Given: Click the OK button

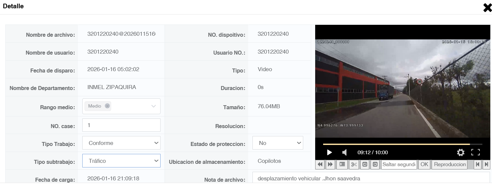Looking at the screenshot, I should tap(424, 164).
